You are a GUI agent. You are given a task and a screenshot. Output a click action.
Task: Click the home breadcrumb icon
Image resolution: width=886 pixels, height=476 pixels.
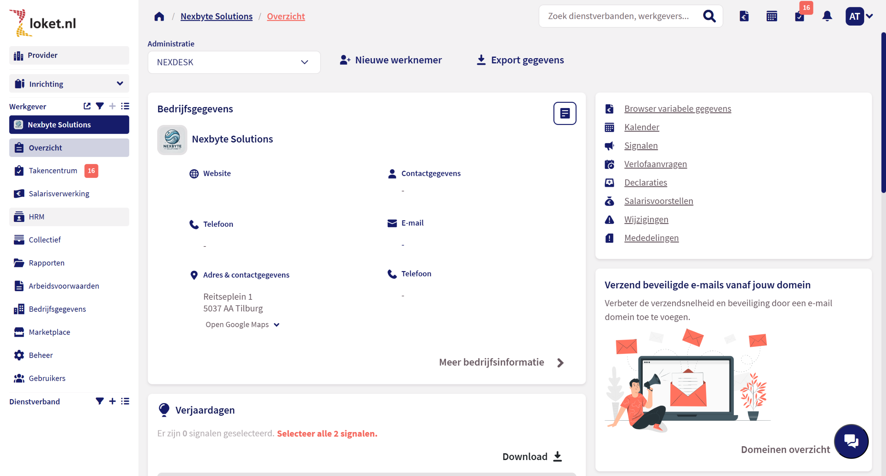[x=159, y=16]
